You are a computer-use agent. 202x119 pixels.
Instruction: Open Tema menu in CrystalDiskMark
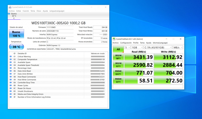tap(142, 43)
